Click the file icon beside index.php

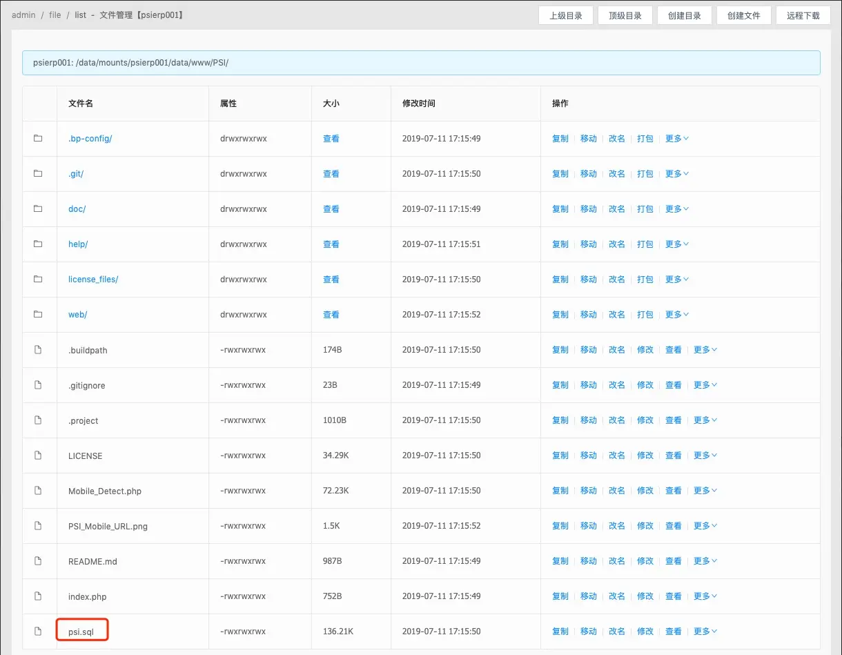click(x=38, y=596)
